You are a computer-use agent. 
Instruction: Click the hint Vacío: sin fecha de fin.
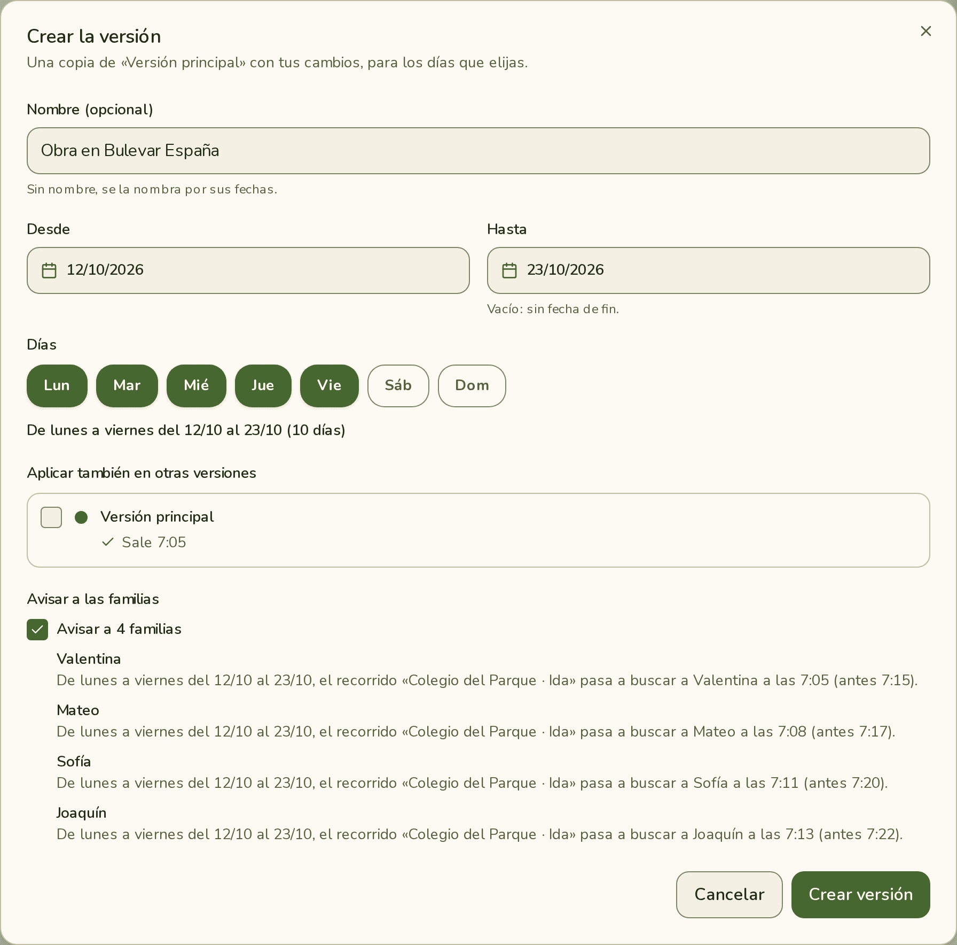pos(553,309)
